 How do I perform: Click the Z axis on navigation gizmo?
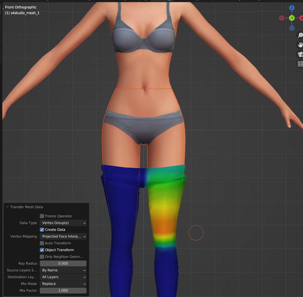click(x=292, y=8)
